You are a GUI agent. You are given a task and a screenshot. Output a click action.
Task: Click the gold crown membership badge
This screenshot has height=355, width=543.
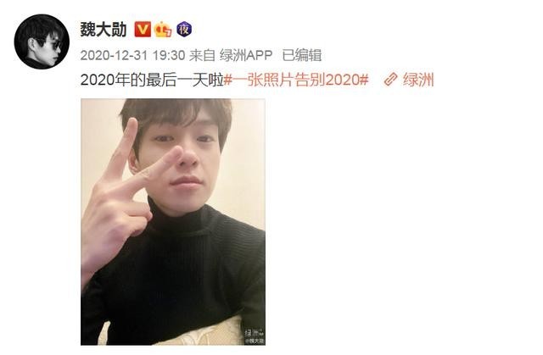coord(163,30)
